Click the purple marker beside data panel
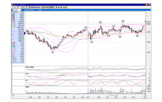162x102 pixels. pos(25,33)
